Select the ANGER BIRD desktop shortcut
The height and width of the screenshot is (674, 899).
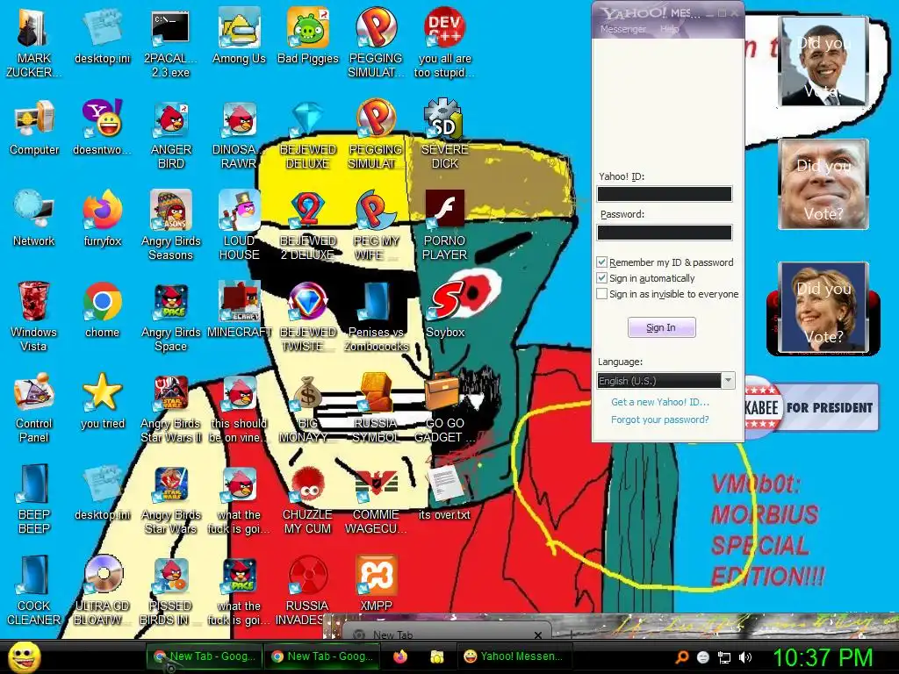tap(171, 133)
